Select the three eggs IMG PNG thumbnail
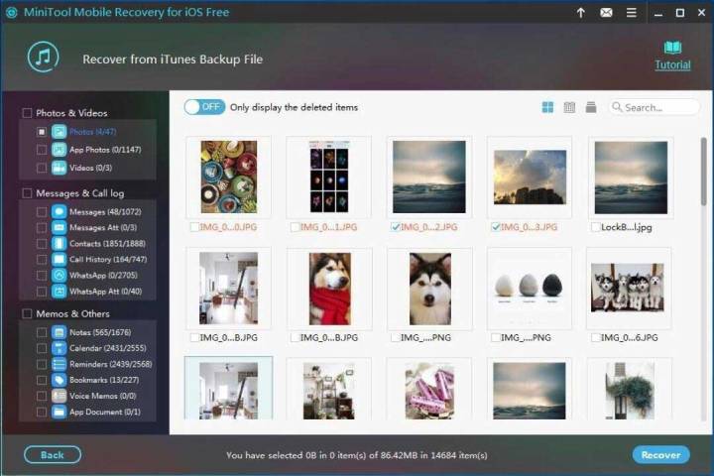Screen dimensions: 714x476 (529, 289)
